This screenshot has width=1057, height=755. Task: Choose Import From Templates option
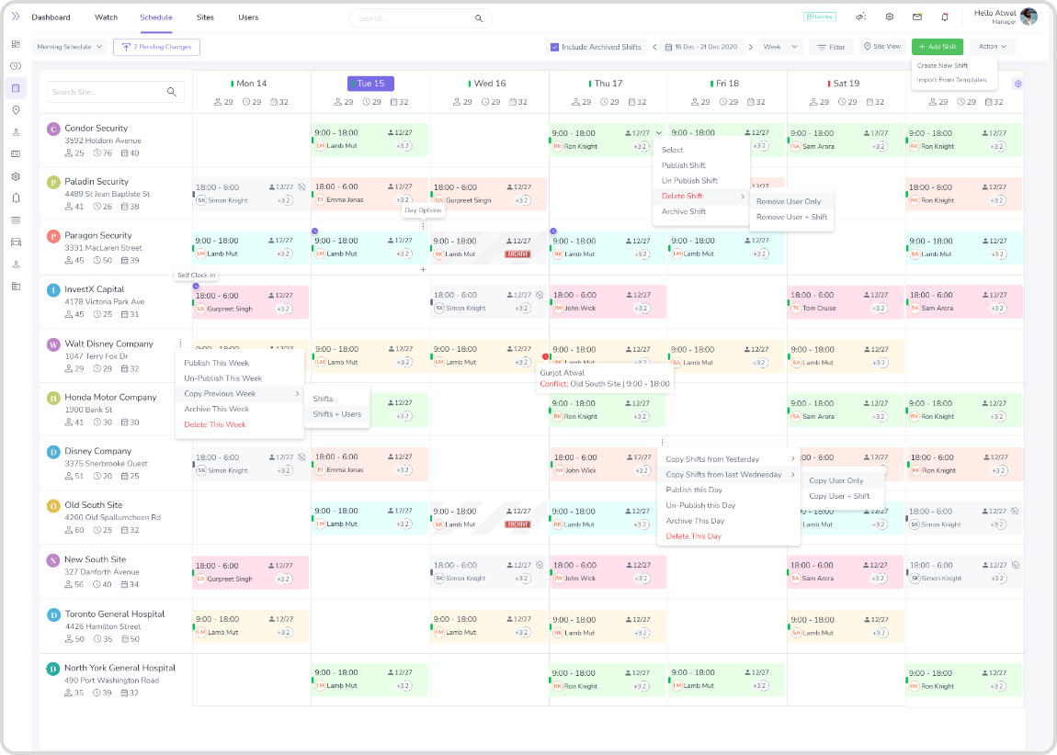tap(951, 80)
